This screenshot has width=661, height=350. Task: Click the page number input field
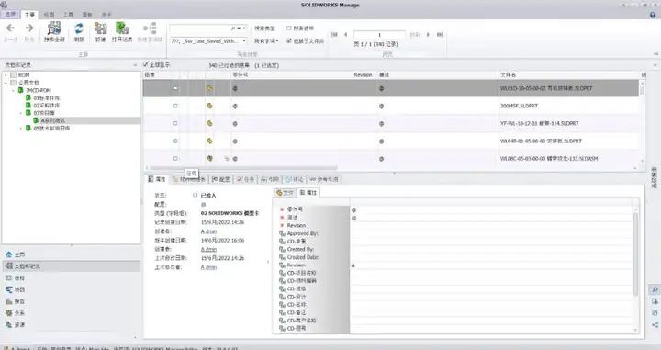click(x=379, y=35)
